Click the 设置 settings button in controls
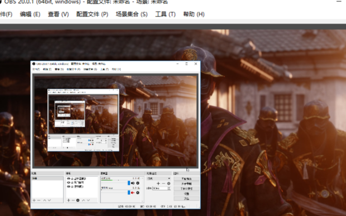 coord(186,194)
